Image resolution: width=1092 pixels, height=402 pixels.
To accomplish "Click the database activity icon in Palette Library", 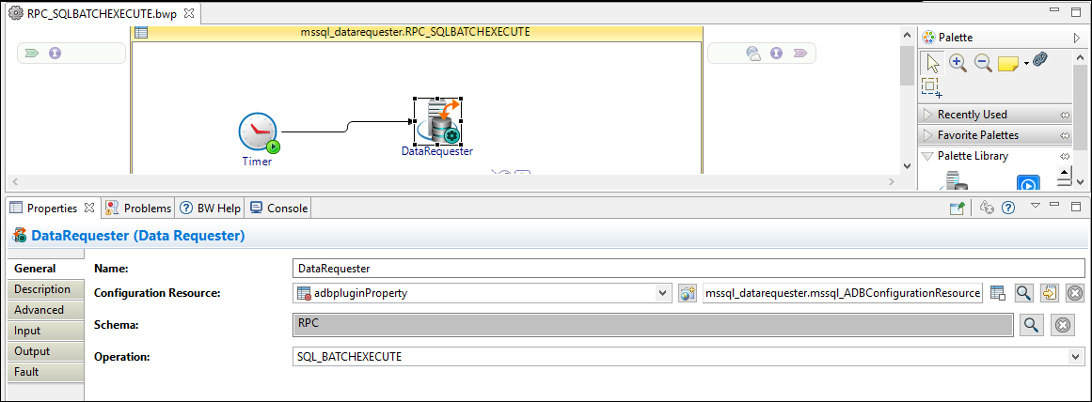I will [953, 182].
